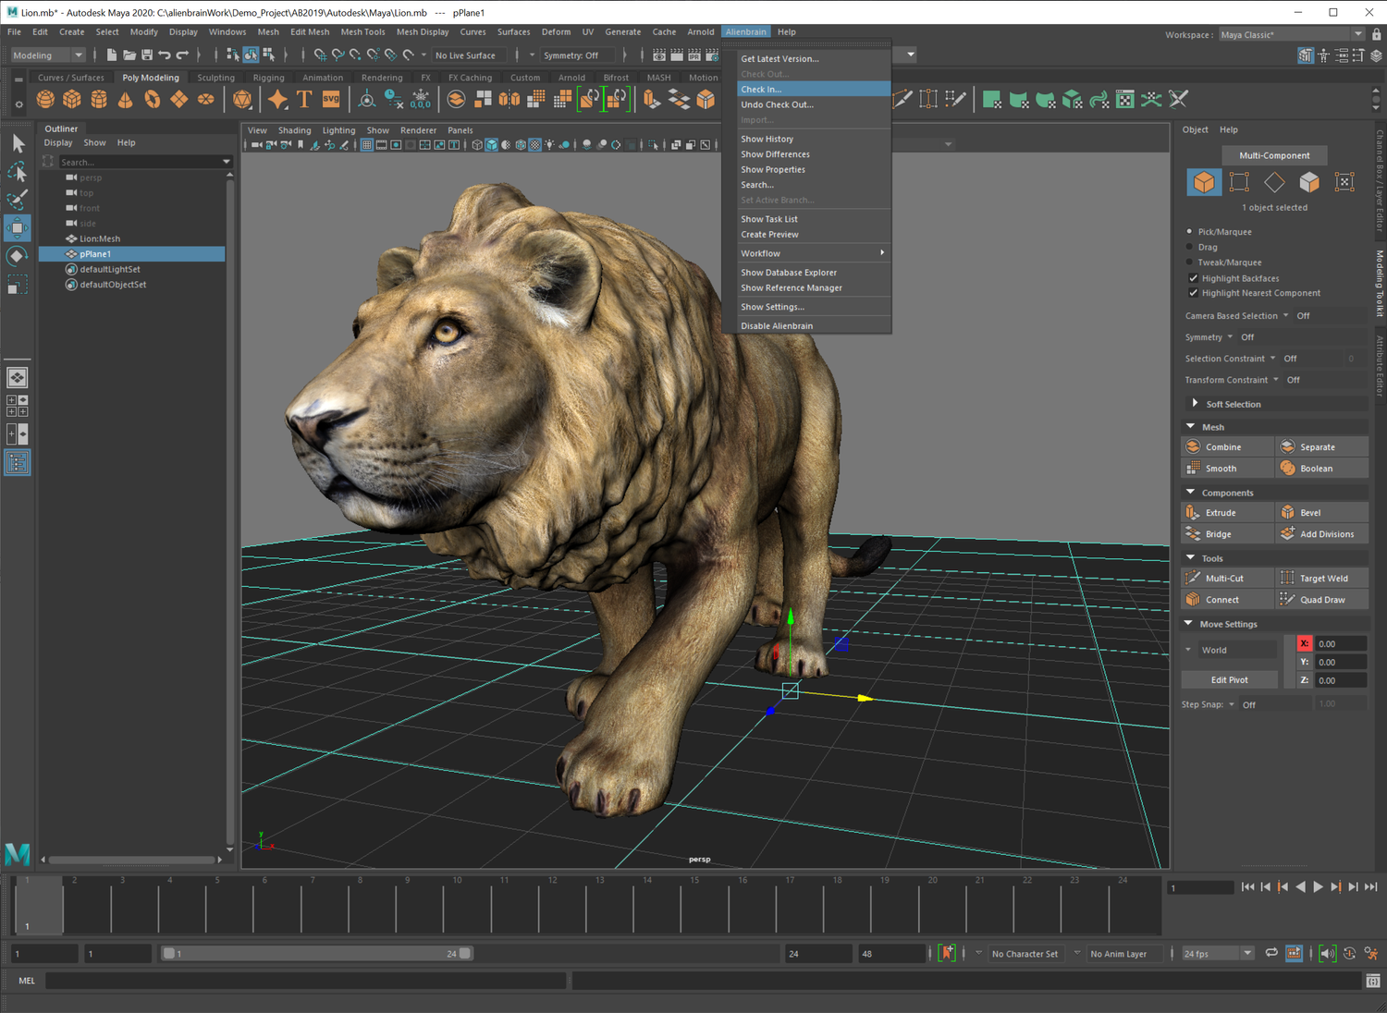Open the Type tool on the shelf
This screenshot has height=1013, width=1387.
tap(304, 99)
